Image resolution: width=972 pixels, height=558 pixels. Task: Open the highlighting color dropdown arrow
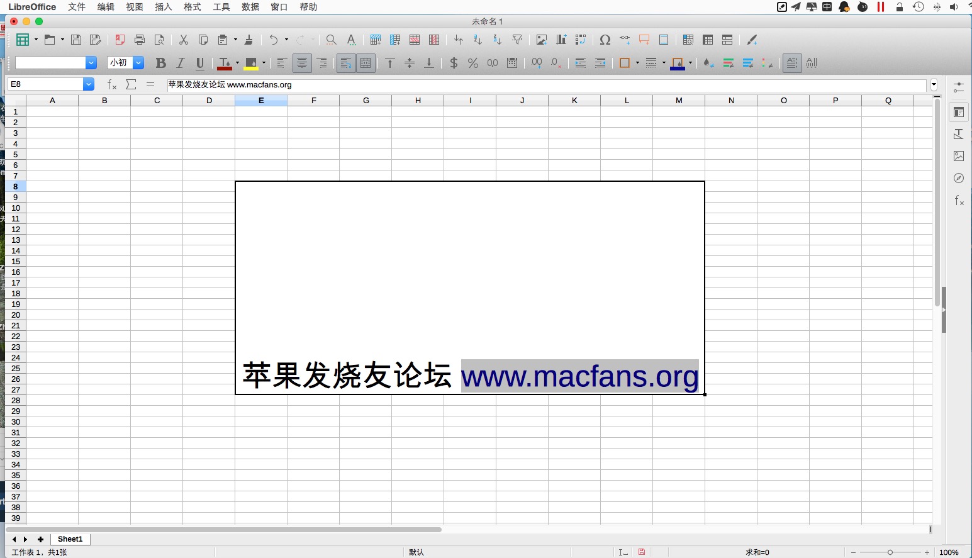pyautogui.click(x=264, y=63)
